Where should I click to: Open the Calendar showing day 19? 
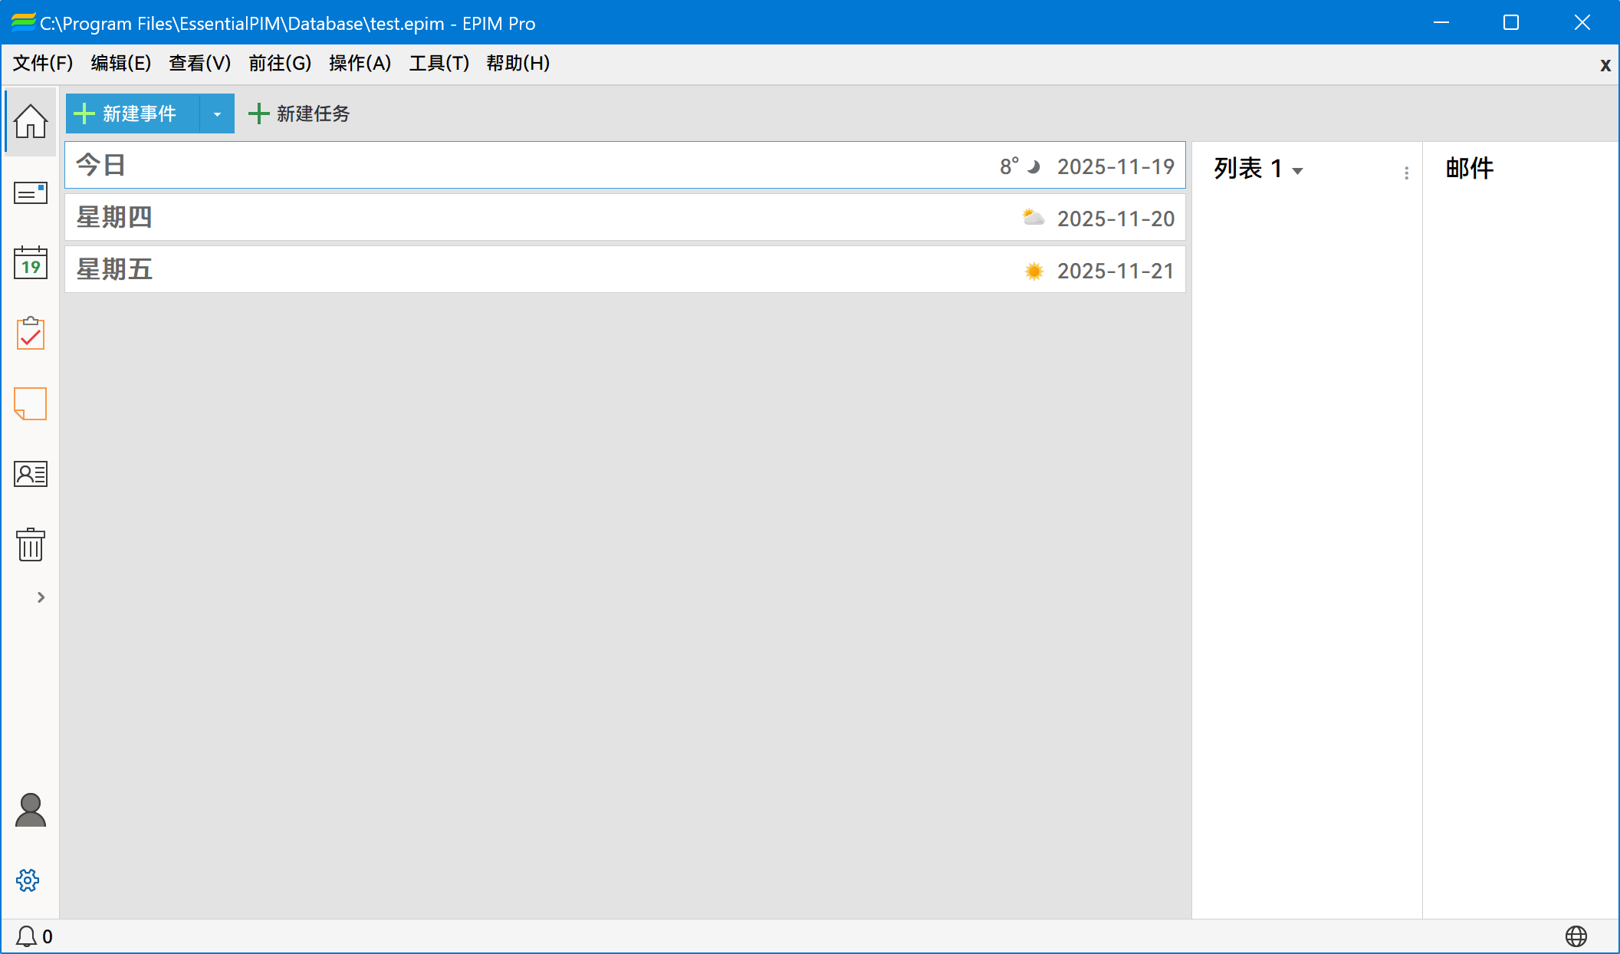[30, 263]
